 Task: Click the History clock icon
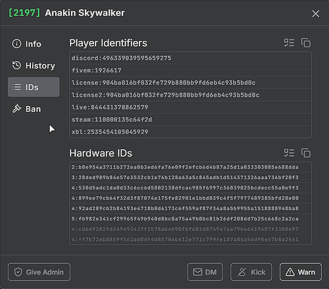coord(16,65)
